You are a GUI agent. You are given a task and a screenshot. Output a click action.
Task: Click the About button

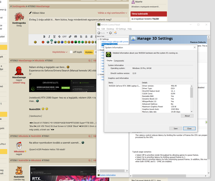(187, 116)
